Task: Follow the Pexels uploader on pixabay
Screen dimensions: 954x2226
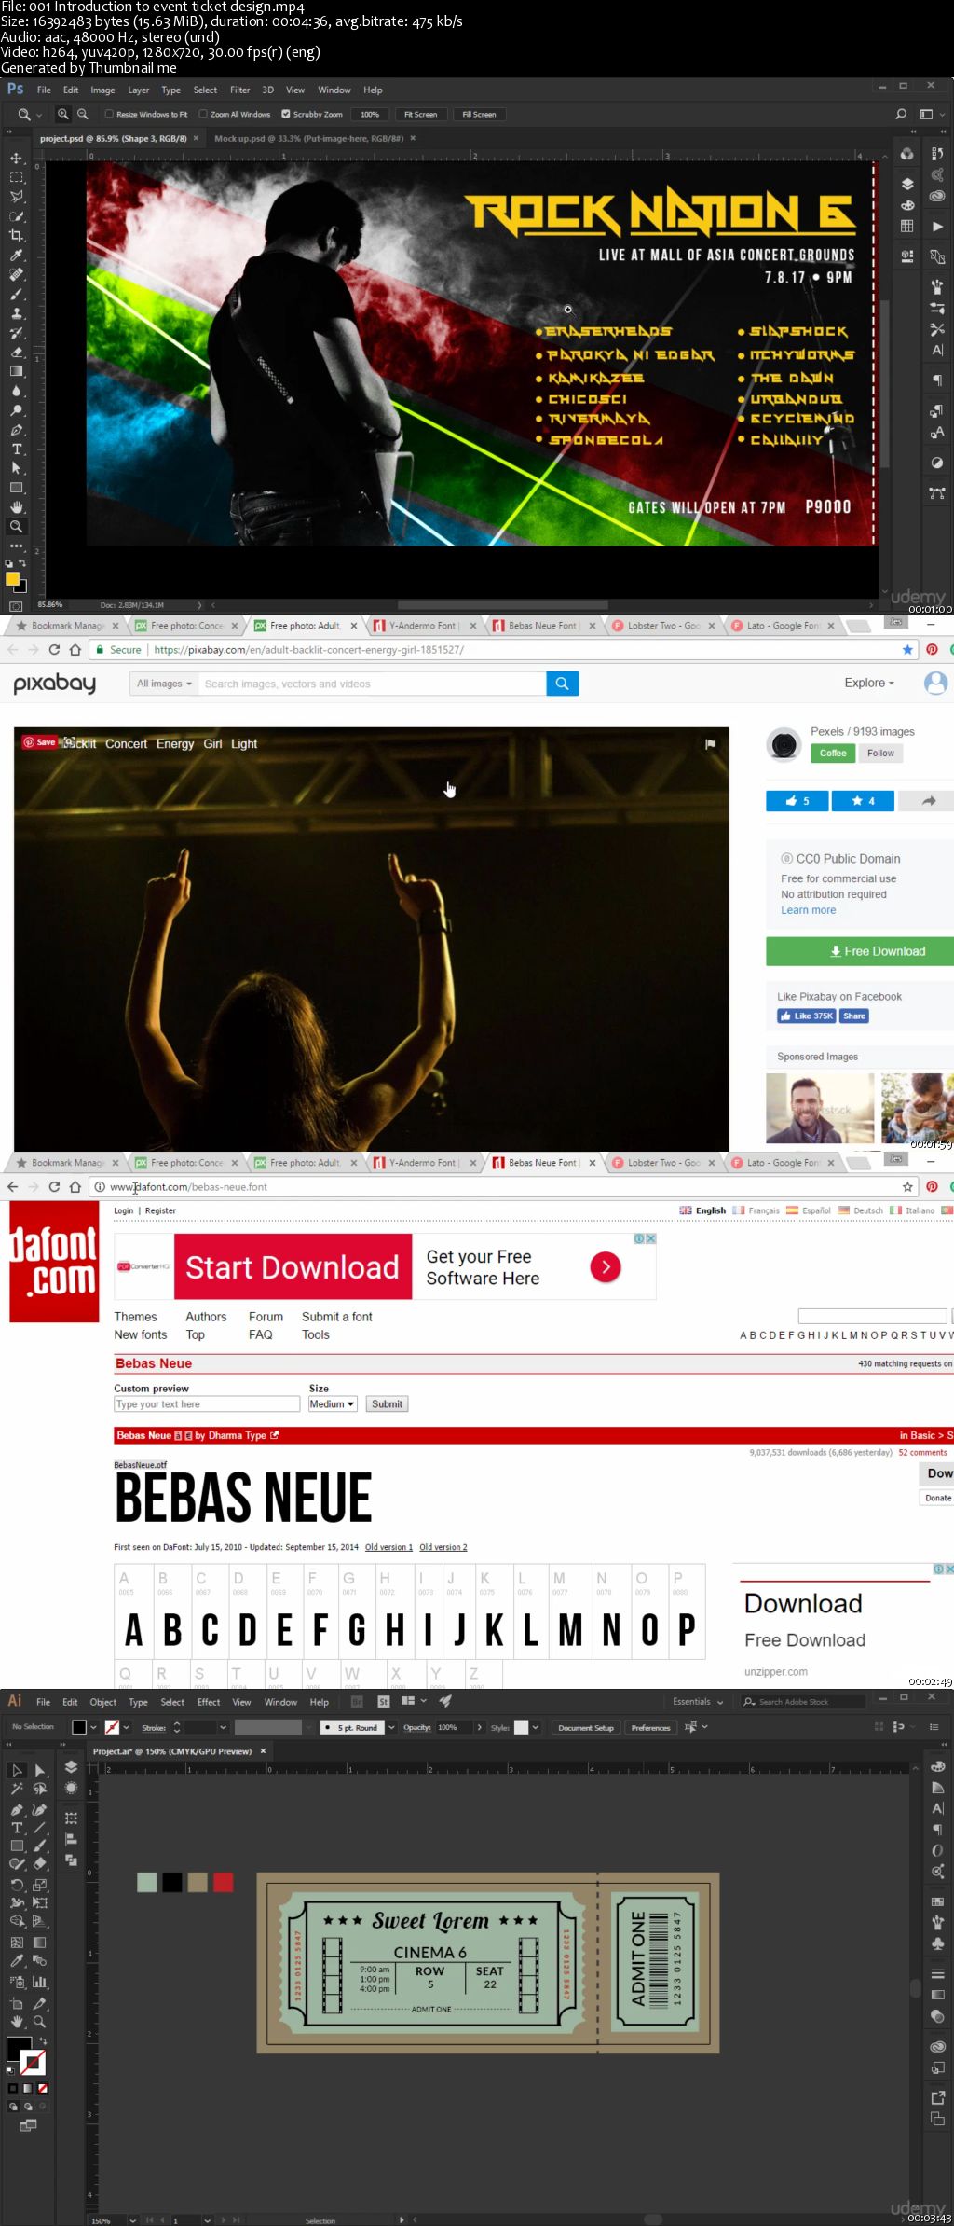Action: click(x=880, y=754)
